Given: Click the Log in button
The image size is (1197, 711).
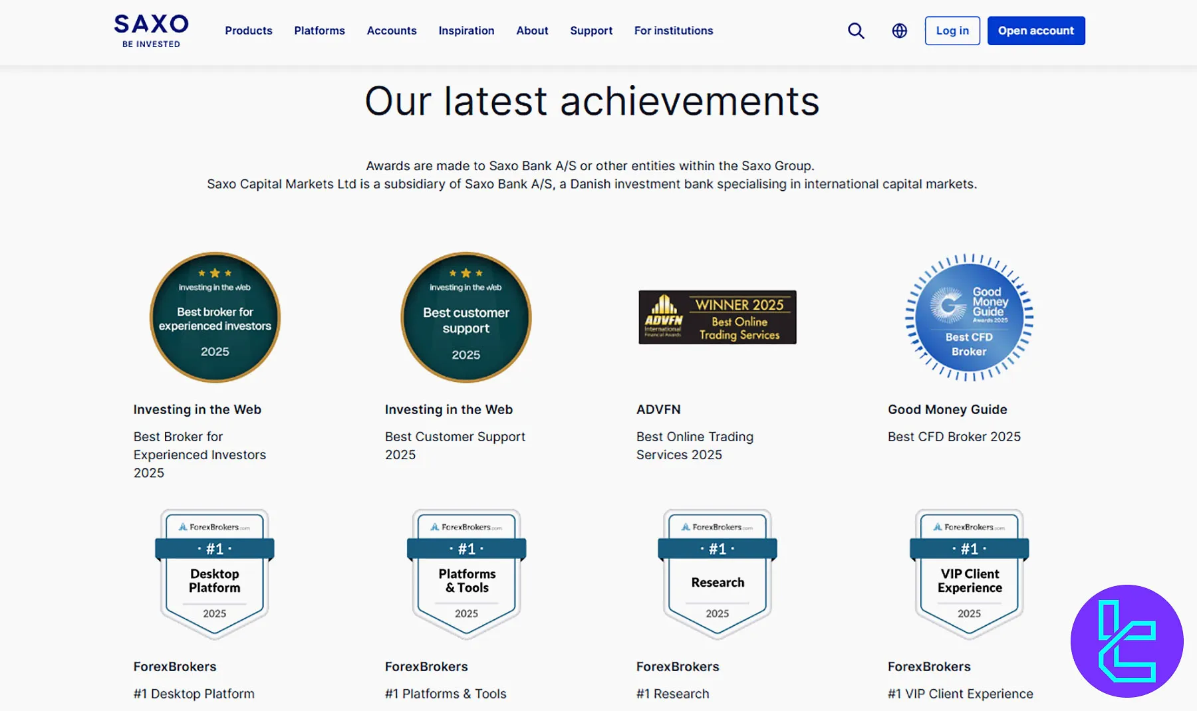Looking at the screenshot, I should pos(952,31).
